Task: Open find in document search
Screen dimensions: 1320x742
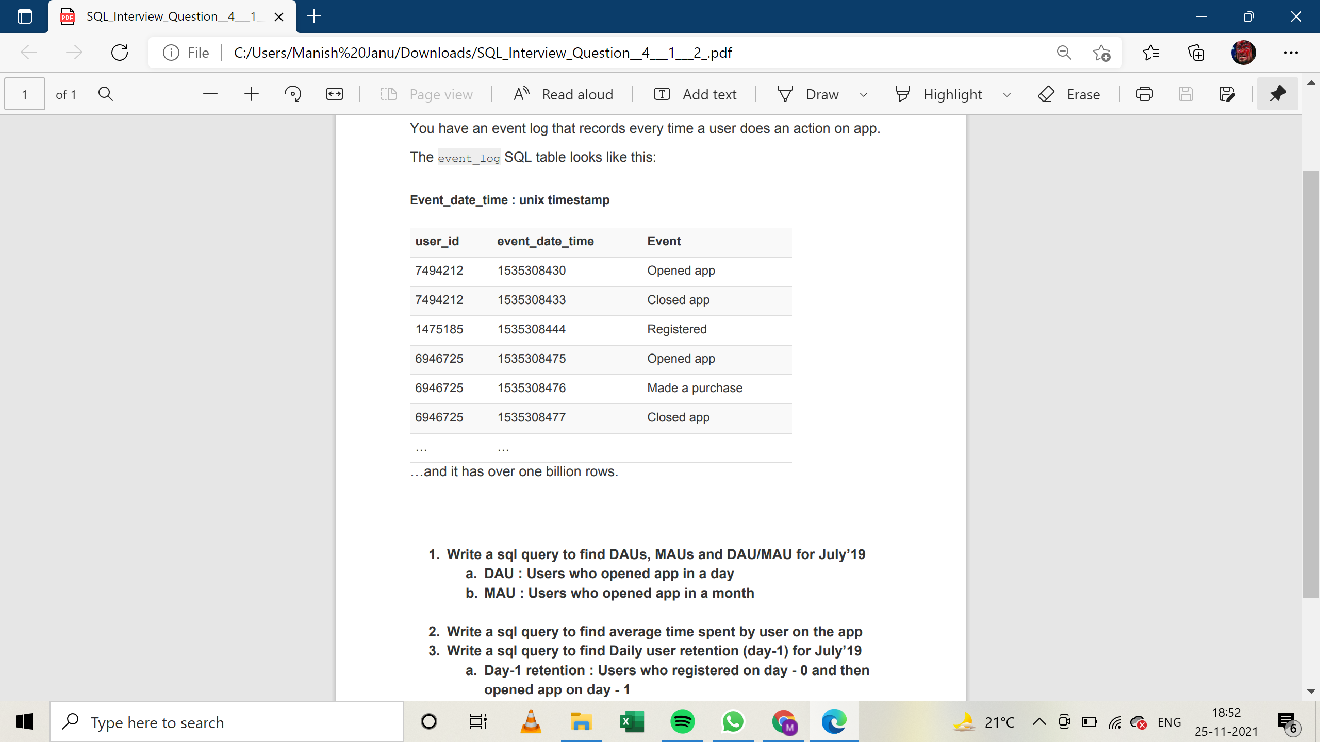Action: 106,94
